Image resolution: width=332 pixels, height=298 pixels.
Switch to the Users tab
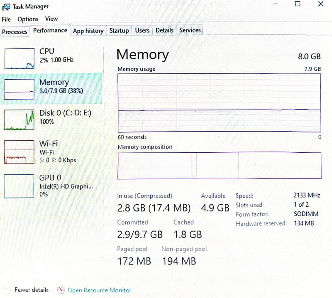[142, 30]
